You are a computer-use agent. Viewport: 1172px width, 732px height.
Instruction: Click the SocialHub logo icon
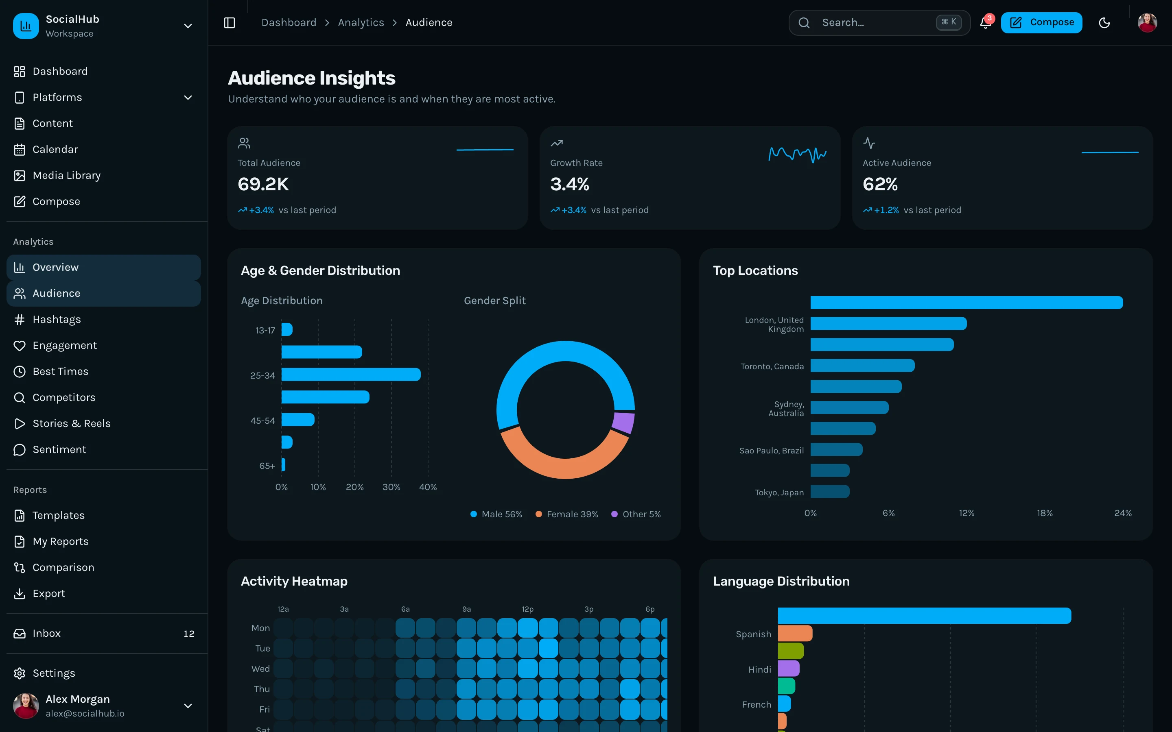click(x=26, y=26)
